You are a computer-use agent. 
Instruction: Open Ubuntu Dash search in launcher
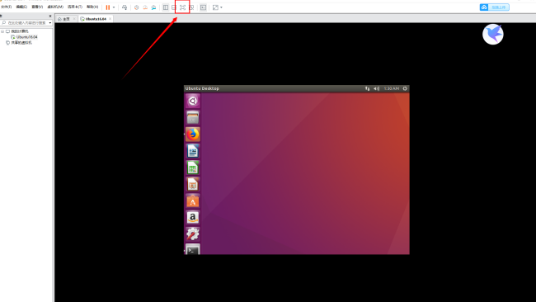tap(193, 101)
